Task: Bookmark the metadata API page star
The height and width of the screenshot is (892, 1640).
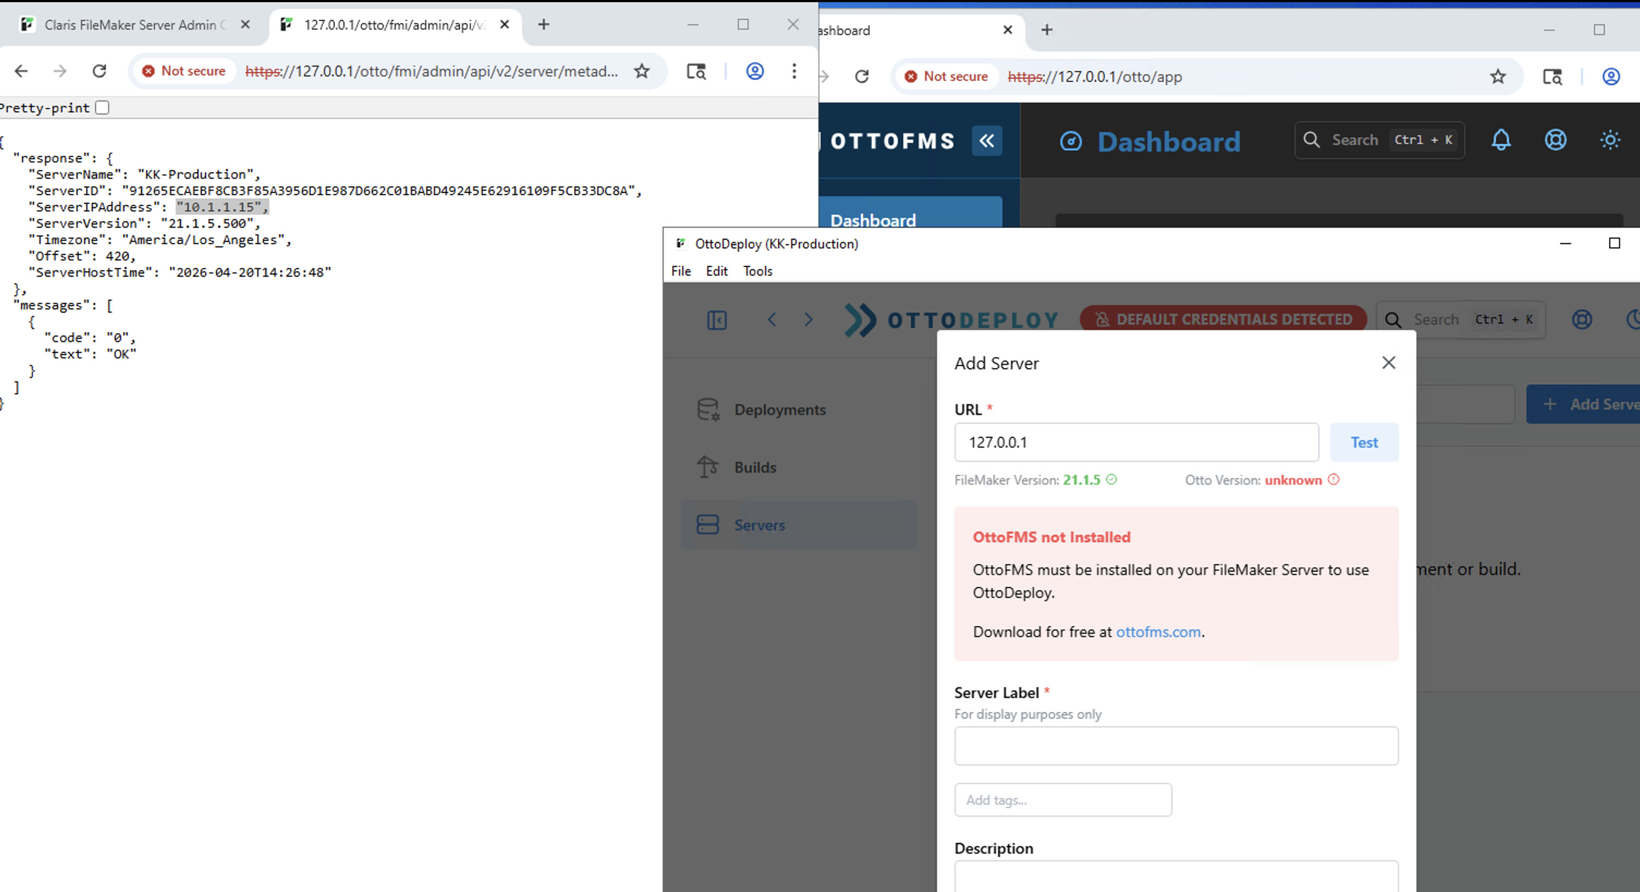Action: [642, 71]
